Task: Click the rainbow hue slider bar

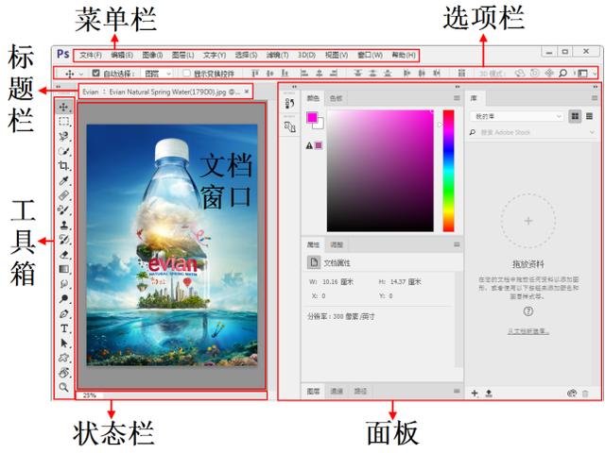Action: click(448, 171)
